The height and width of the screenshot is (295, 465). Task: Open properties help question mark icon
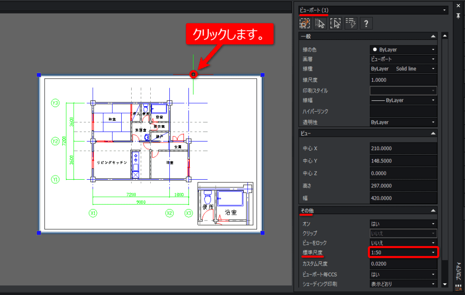point(366,23)
